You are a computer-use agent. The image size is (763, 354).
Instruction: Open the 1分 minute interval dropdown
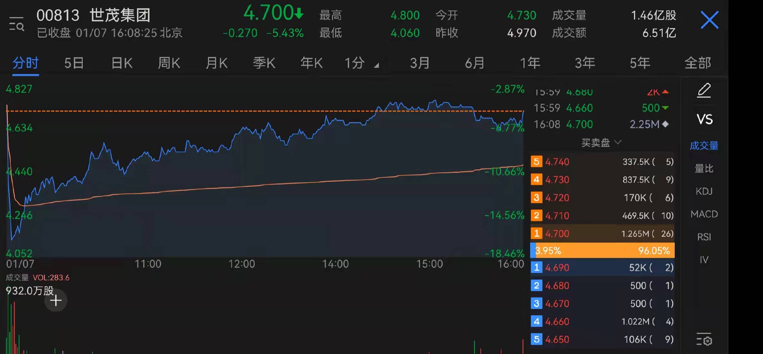coord(361,63)
